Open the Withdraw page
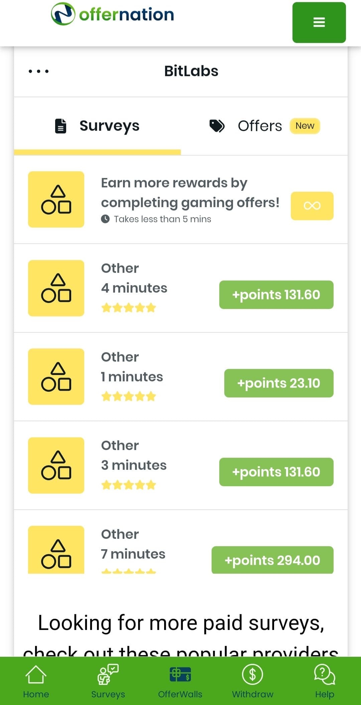Screen dimensions: 361x705 coord(253,681)
